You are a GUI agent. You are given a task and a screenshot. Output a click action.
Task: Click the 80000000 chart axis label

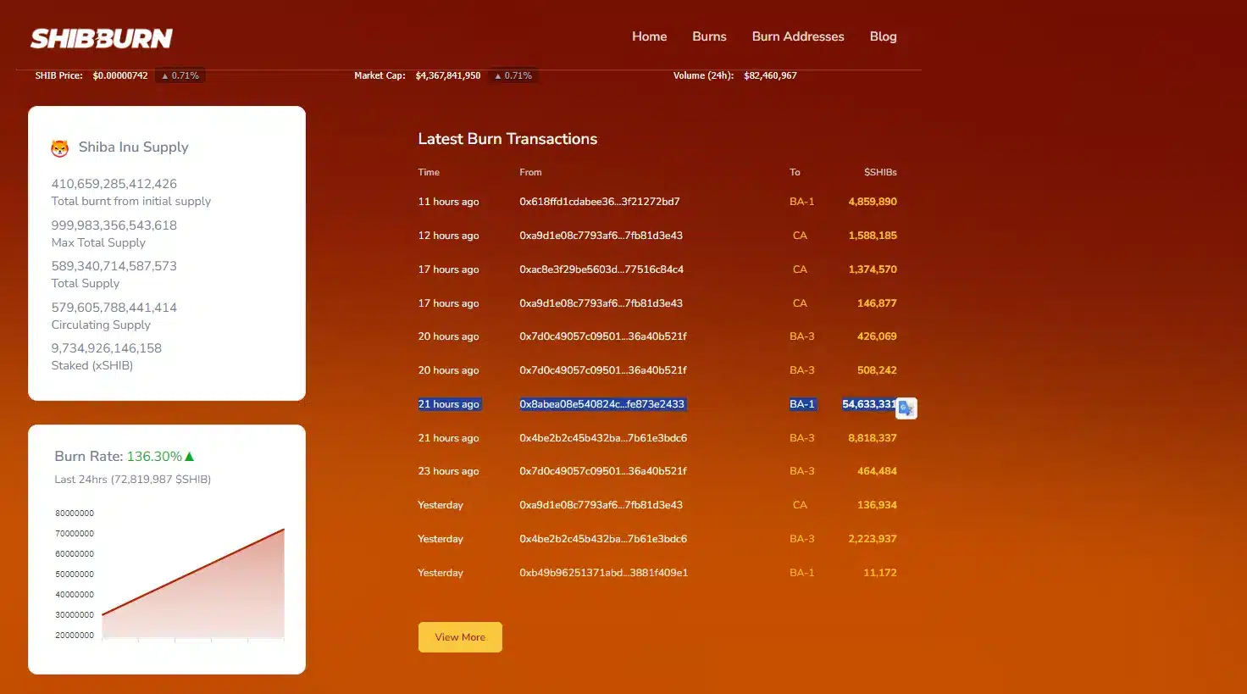pyautogui.click(x=75, y=514)
